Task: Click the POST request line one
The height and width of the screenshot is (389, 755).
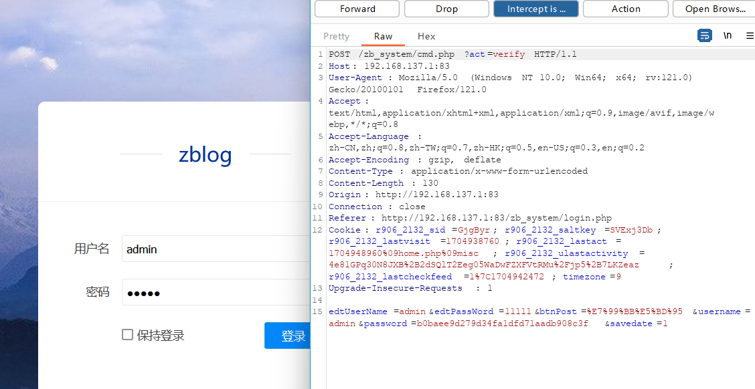Action: point(539,54)
